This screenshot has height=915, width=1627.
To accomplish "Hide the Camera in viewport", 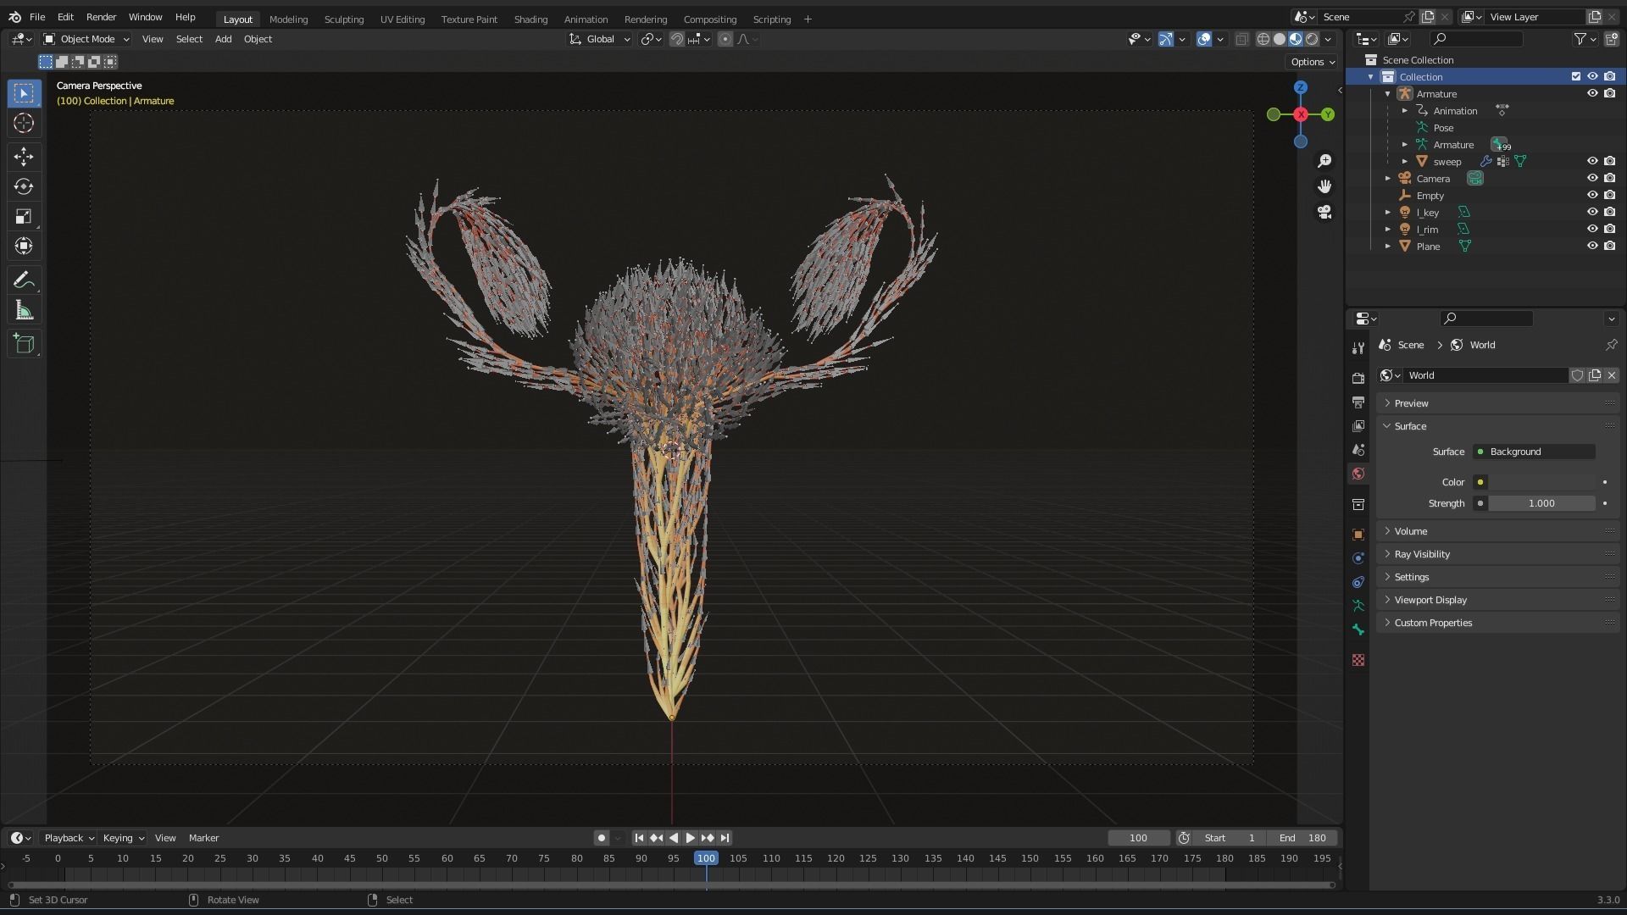I will (1592, 178).
